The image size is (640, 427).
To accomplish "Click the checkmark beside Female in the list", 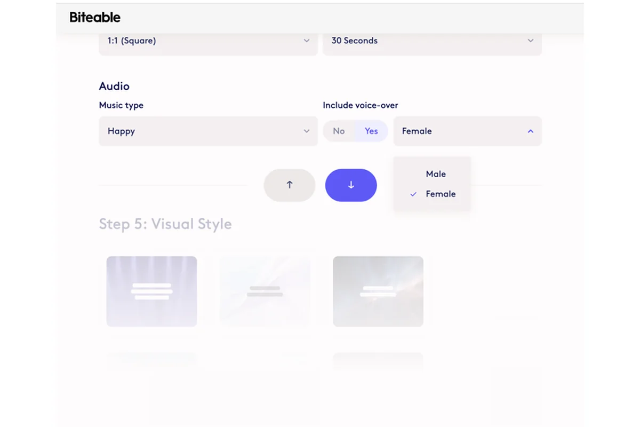I will tap(413, 194).
